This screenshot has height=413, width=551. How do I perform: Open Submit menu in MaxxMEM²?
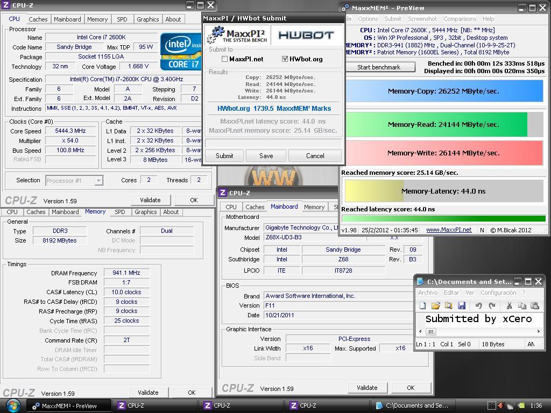point(392,19)
